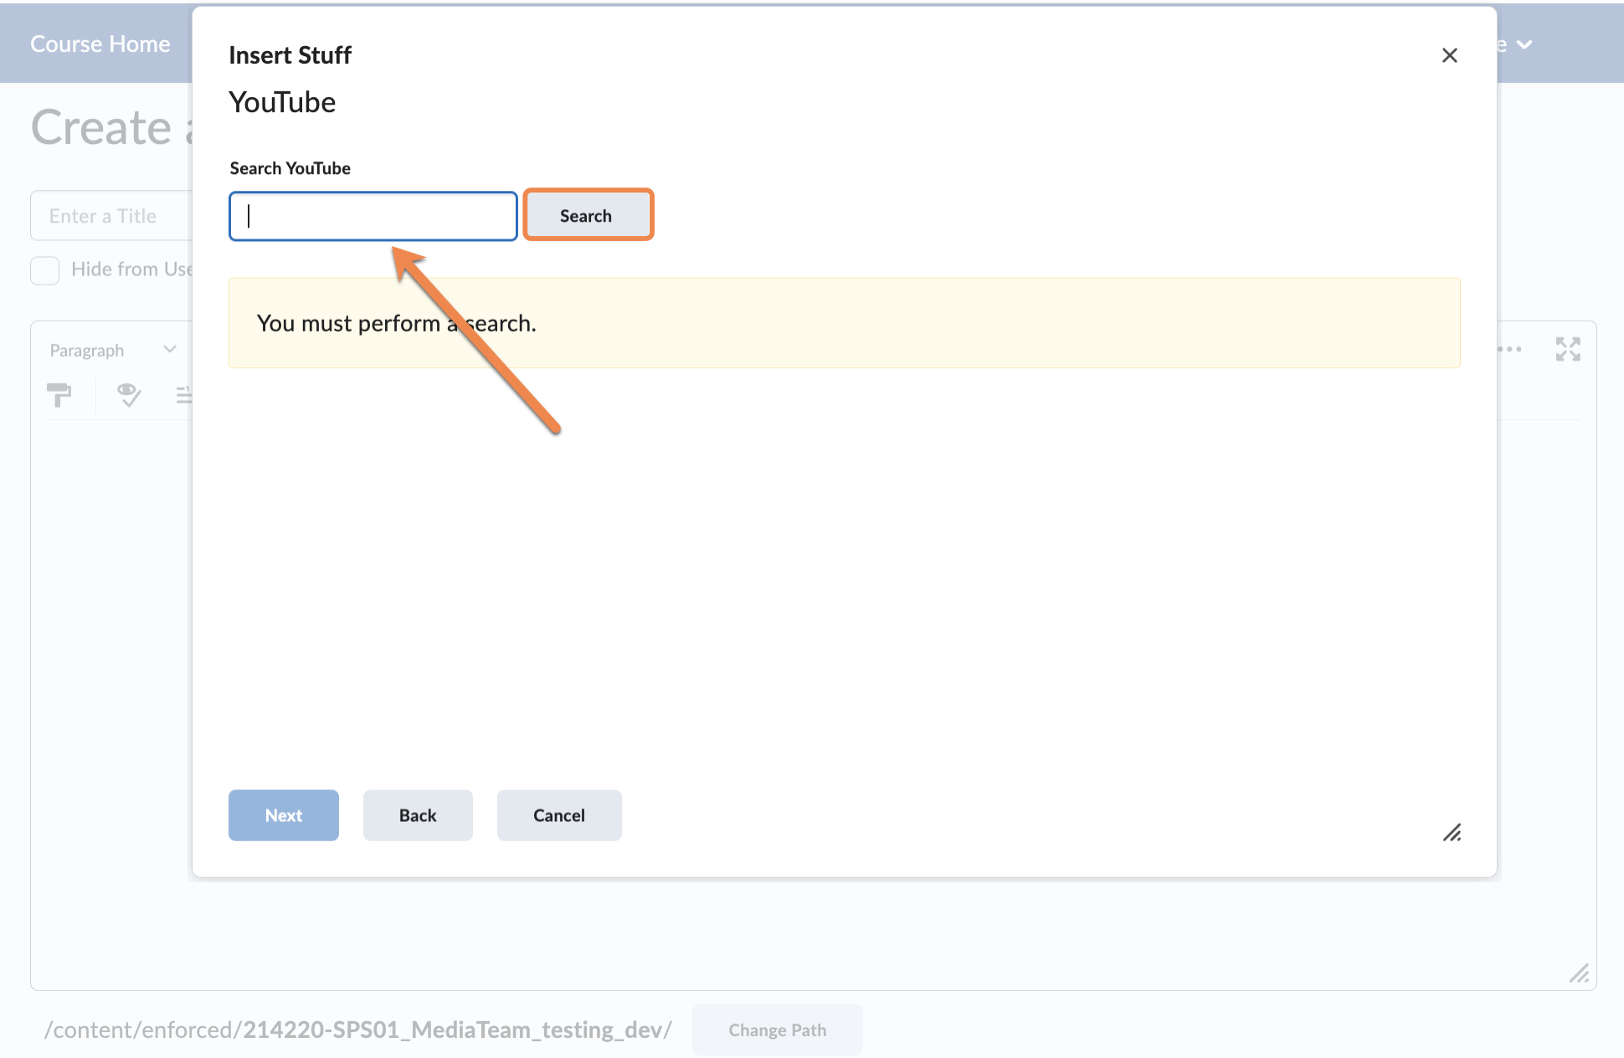Select the format painter tool
The width and height of the screenshot is (1624, 1058).
59,395
